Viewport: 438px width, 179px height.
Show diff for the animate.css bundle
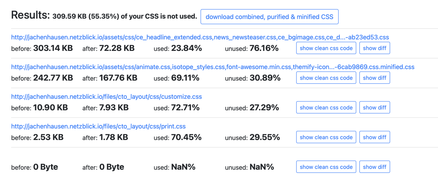pos(374,78)
